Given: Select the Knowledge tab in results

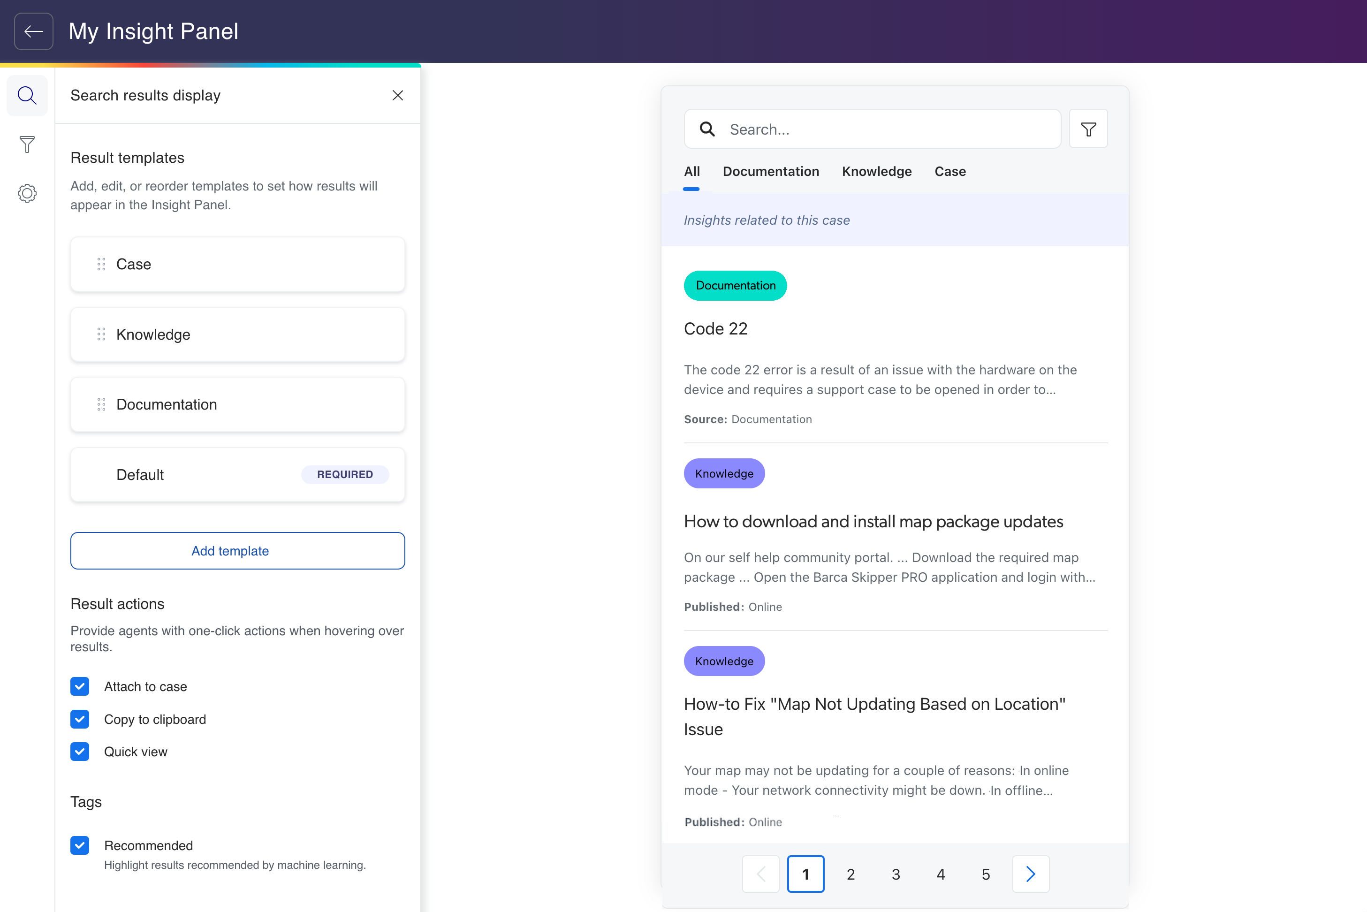Looking at the screenshot, I should [876, 171].
